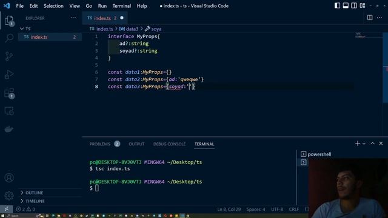Screen dimensions: 388x218
Task: Click Ln 8, Col 29 status entry
Action: coord(229,210)
